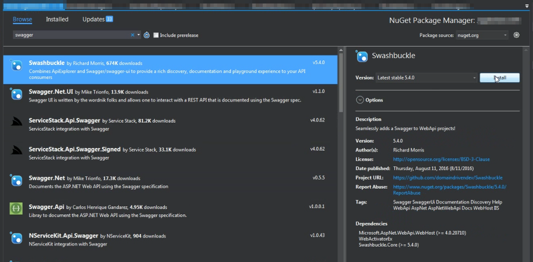533x262 pixels.
Task: Click the Author value Richard Morris
Action: [x=408, y=150]
